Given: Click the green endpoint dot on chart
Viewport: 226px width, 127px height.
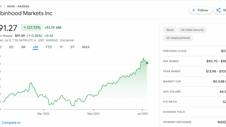Looking at the screenshot, I should (x=147, y=63).
